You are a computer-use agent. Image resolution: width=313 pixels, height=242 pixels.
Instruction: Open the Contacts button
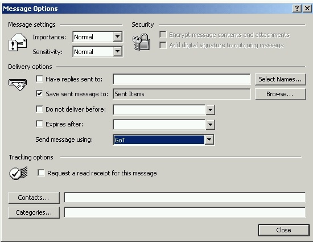[x=34, y=198]
